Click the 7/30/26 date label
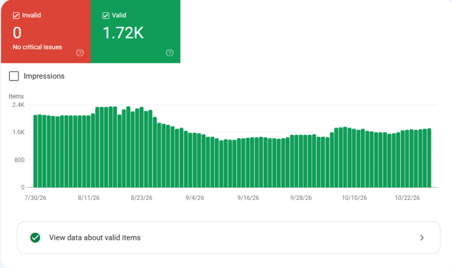The width and height of the screenshot is (452, 268). (x=35, y=197)
